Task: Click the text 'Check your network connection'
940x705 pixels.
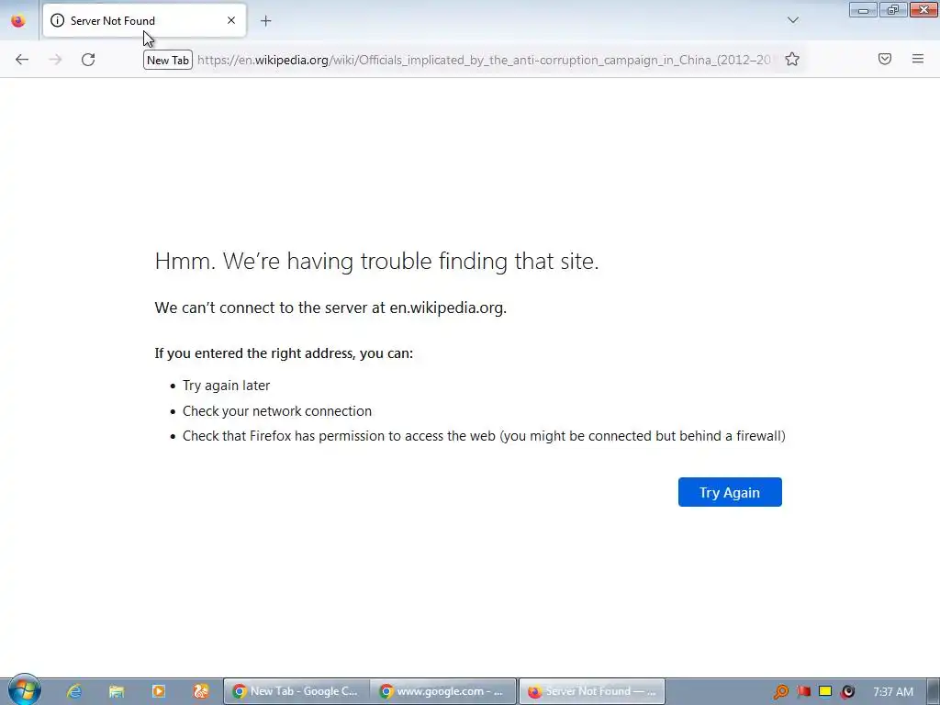Action: tap(277, 411)
